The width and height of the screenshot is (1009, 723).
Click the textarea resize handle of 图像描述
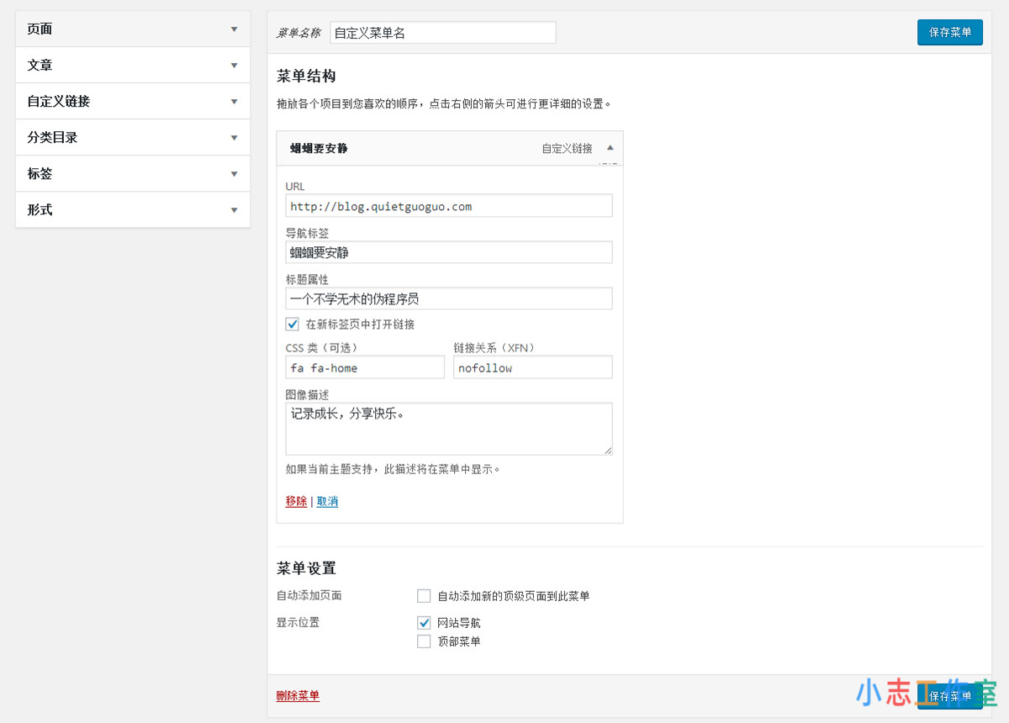[x=607, y=450]
